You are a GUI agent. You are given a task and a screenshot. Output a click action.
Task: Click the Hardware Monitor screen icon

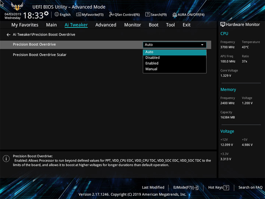pos(223,25)
